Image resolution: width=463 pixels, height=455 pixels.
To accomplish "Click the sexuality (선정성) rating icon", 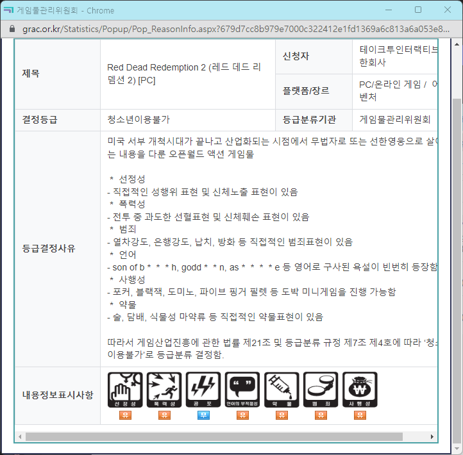I will pyautogui.click(x=125, y=390).
